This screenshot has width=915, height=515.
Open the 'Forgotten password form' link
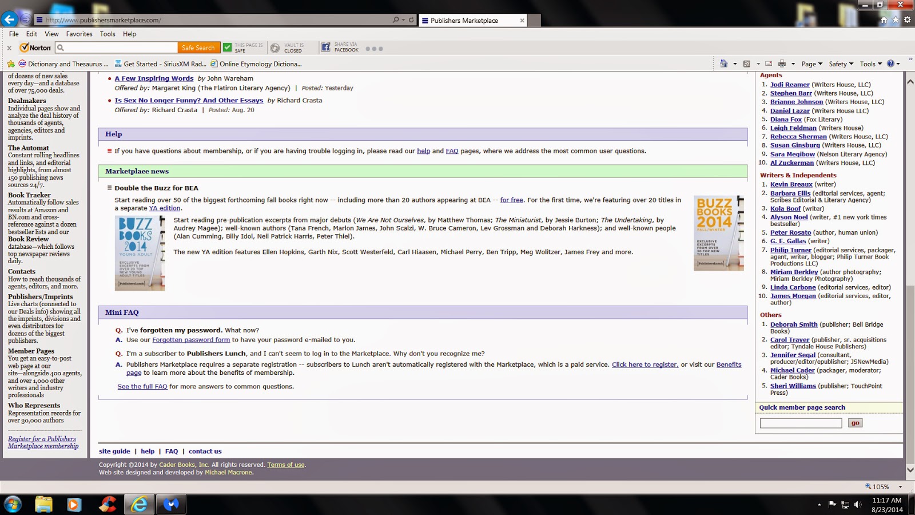pos(191,340)
